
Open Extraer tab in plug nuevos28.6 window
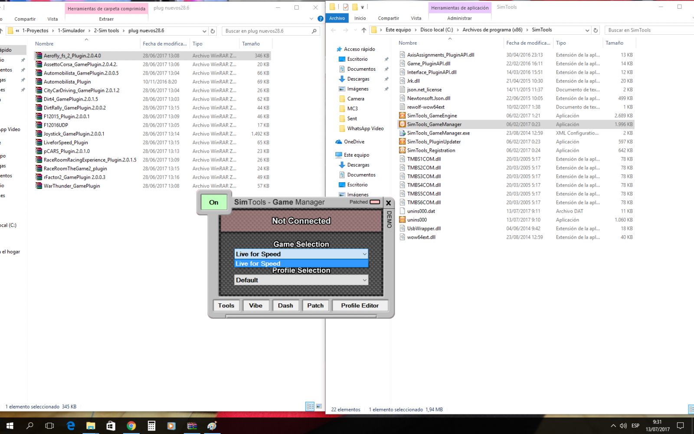(106, 19)
